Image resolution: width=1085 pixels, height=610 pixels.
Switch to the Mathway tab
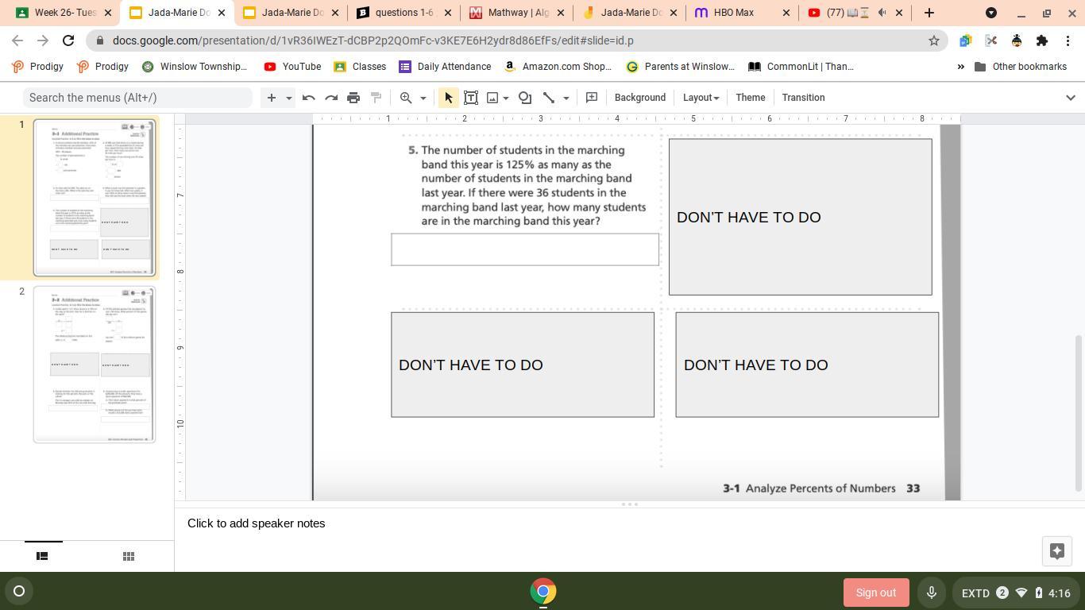pyautogui.click(x=518, y=13)
